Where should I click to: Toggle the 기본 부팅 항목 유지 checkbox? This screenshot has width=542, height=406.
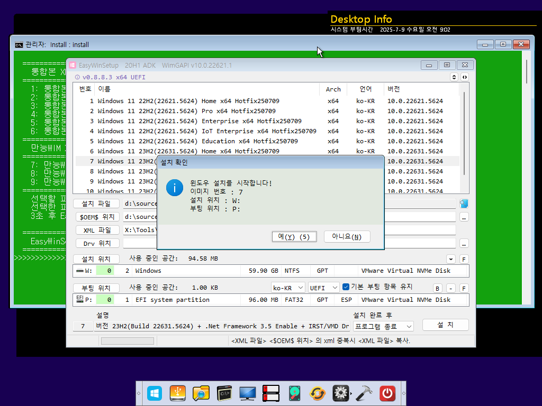point(346,287)
